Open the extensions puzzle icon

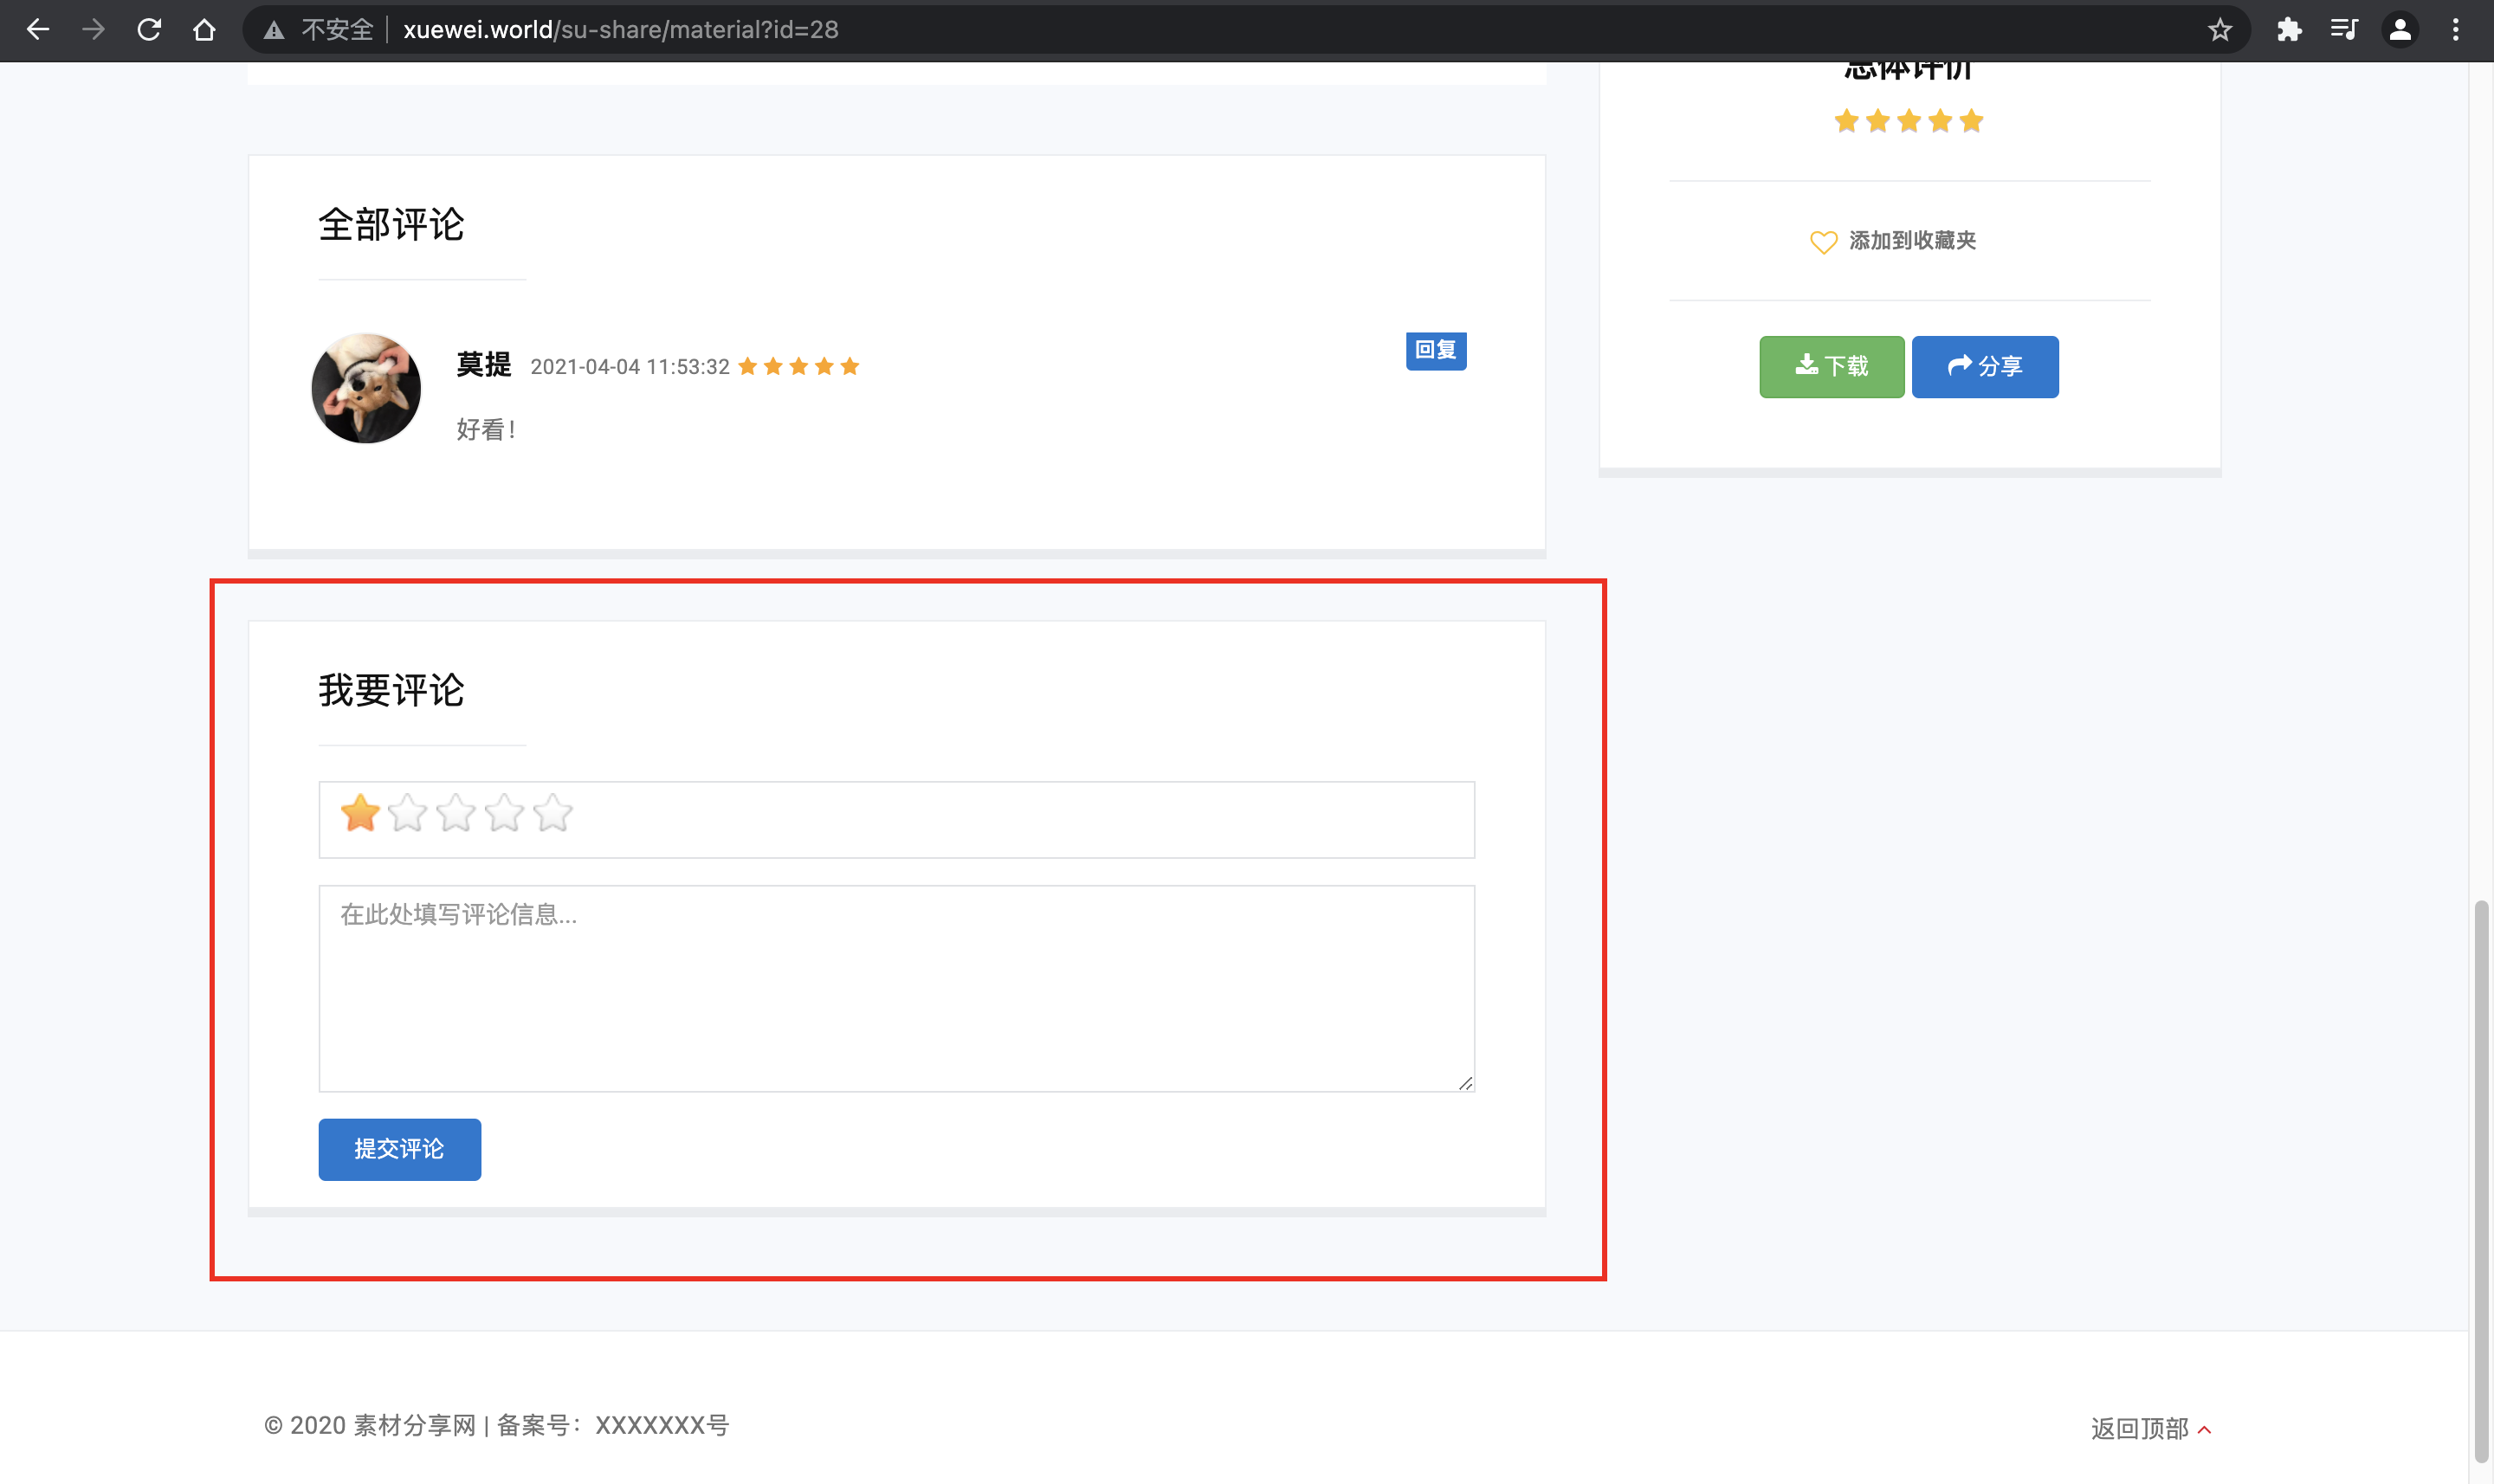point(2289,30)
